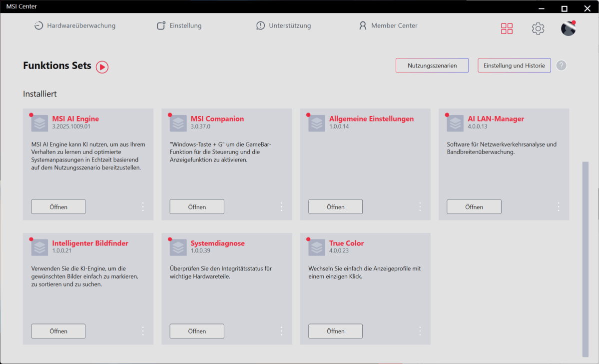Click the MSI AI Engine card icon

click(x=40, y=123)
